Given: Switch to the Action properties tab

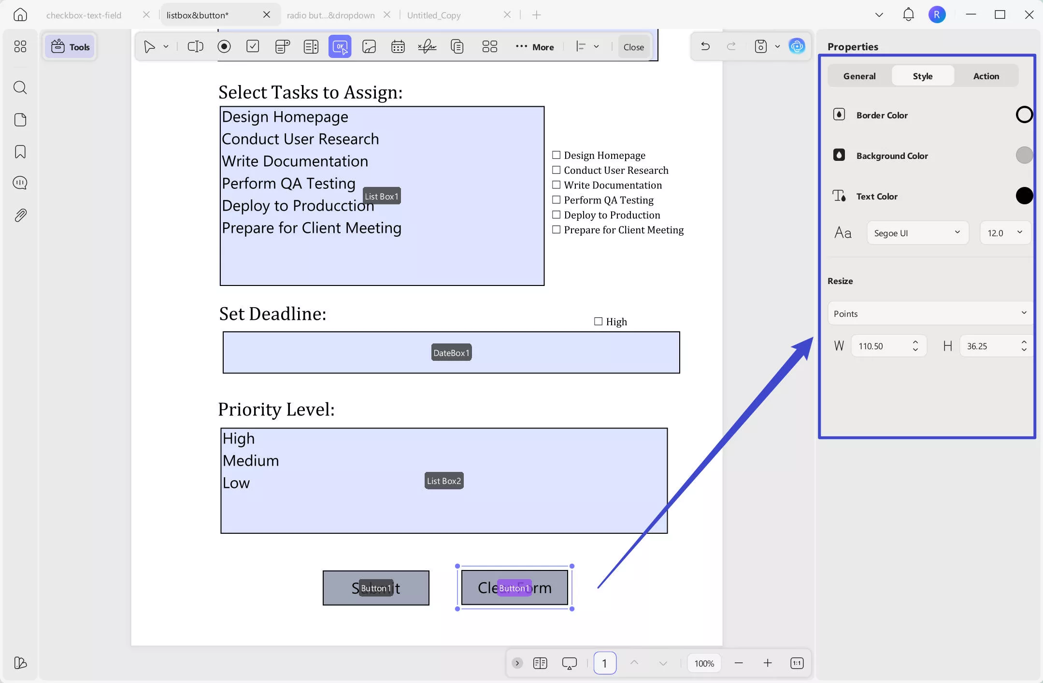Looking at the screenshot, I should (986, 76).
